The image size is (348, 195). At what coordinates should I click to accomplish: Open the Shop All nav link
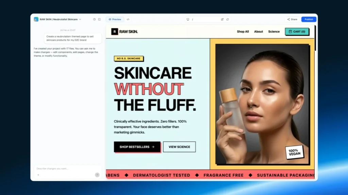(243, 32)
